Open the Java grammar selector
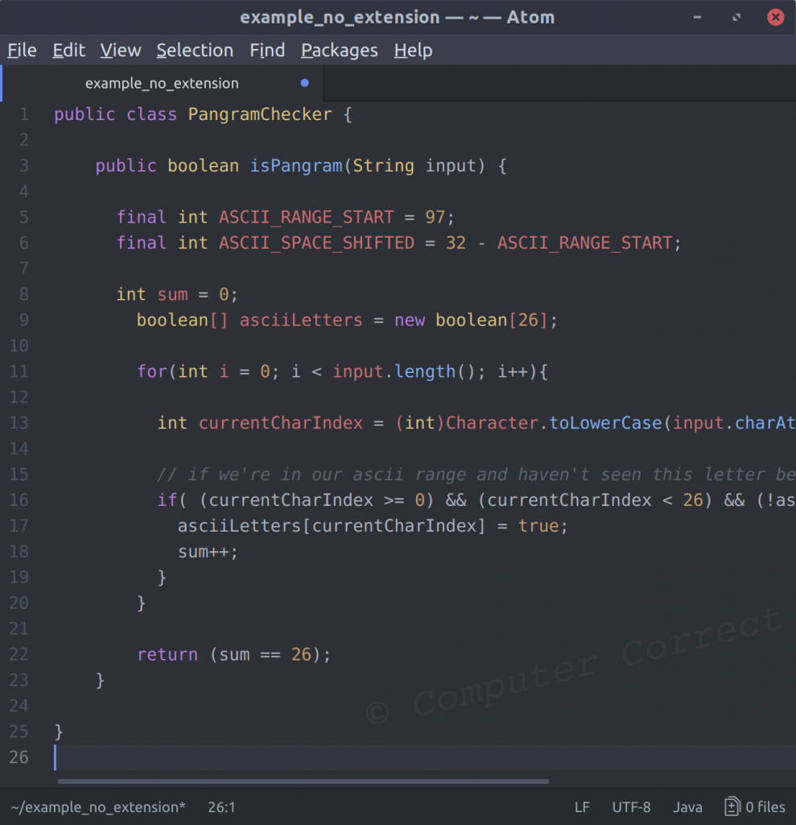The height and width of the screenshot is (825, 796). pyautogui.click(x=687, y=806)
